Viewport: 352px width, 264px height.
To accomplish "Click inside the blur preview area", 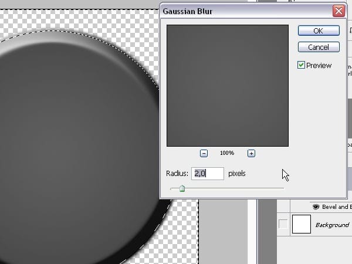I will coord(227,85).
